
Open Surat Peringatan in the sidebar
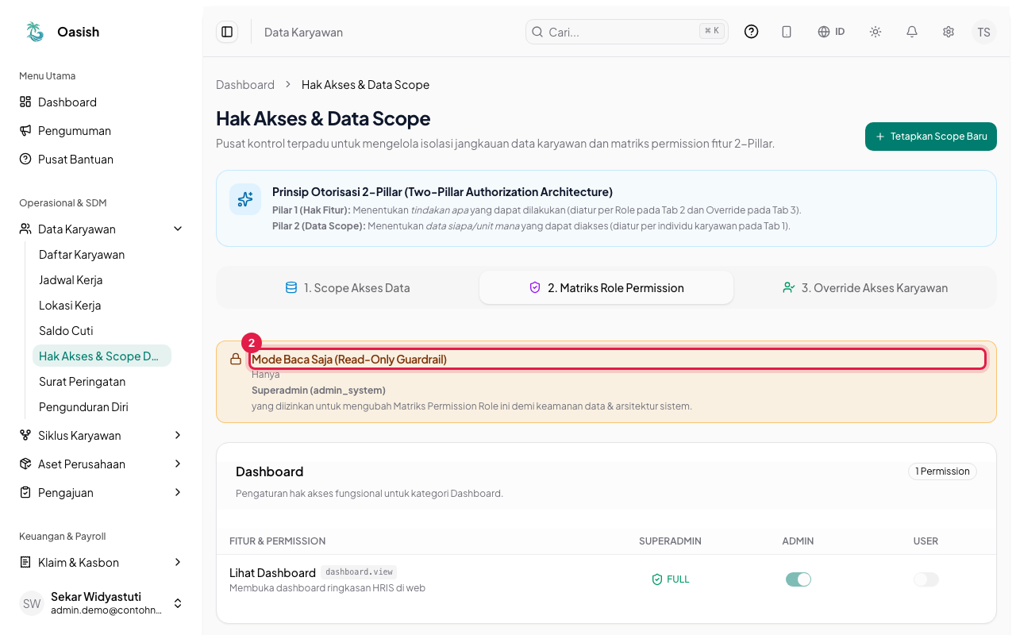click(102, 382)
